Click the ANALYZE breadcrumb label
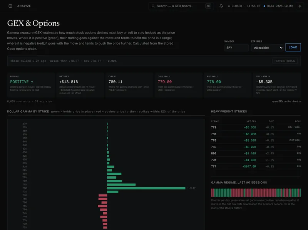 click(x=24, y=6)
